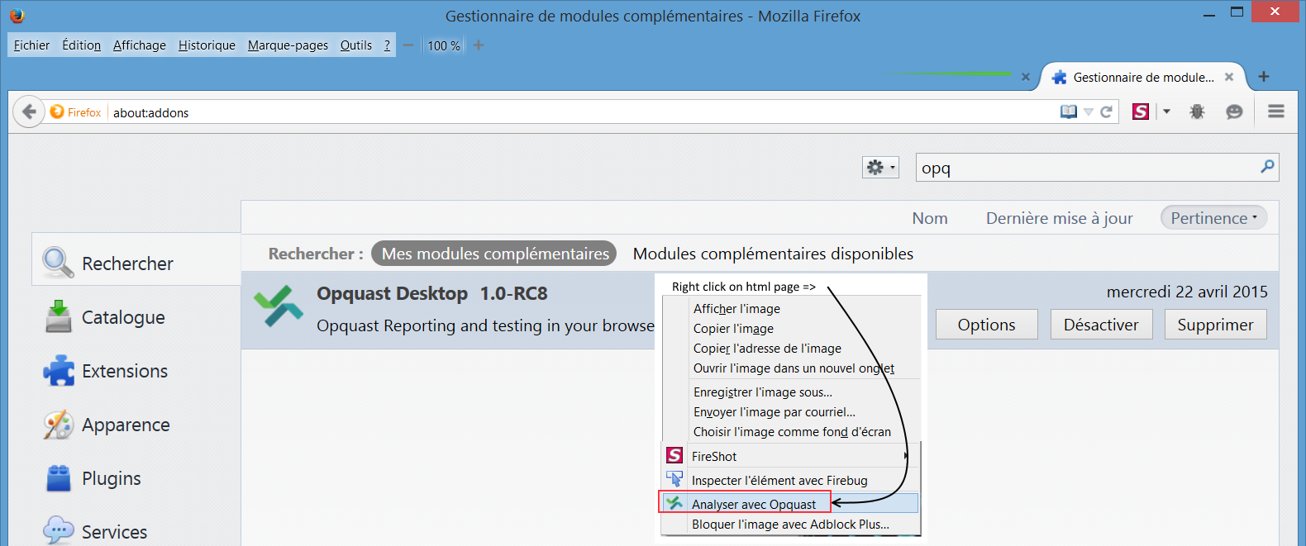Reset zoom via the 100 % button
The image size is (1306, 546).
pos(444,45)
